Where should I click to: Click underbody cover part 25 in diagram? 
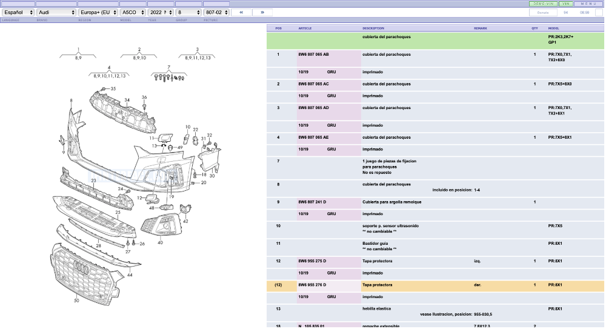point(95,218)
